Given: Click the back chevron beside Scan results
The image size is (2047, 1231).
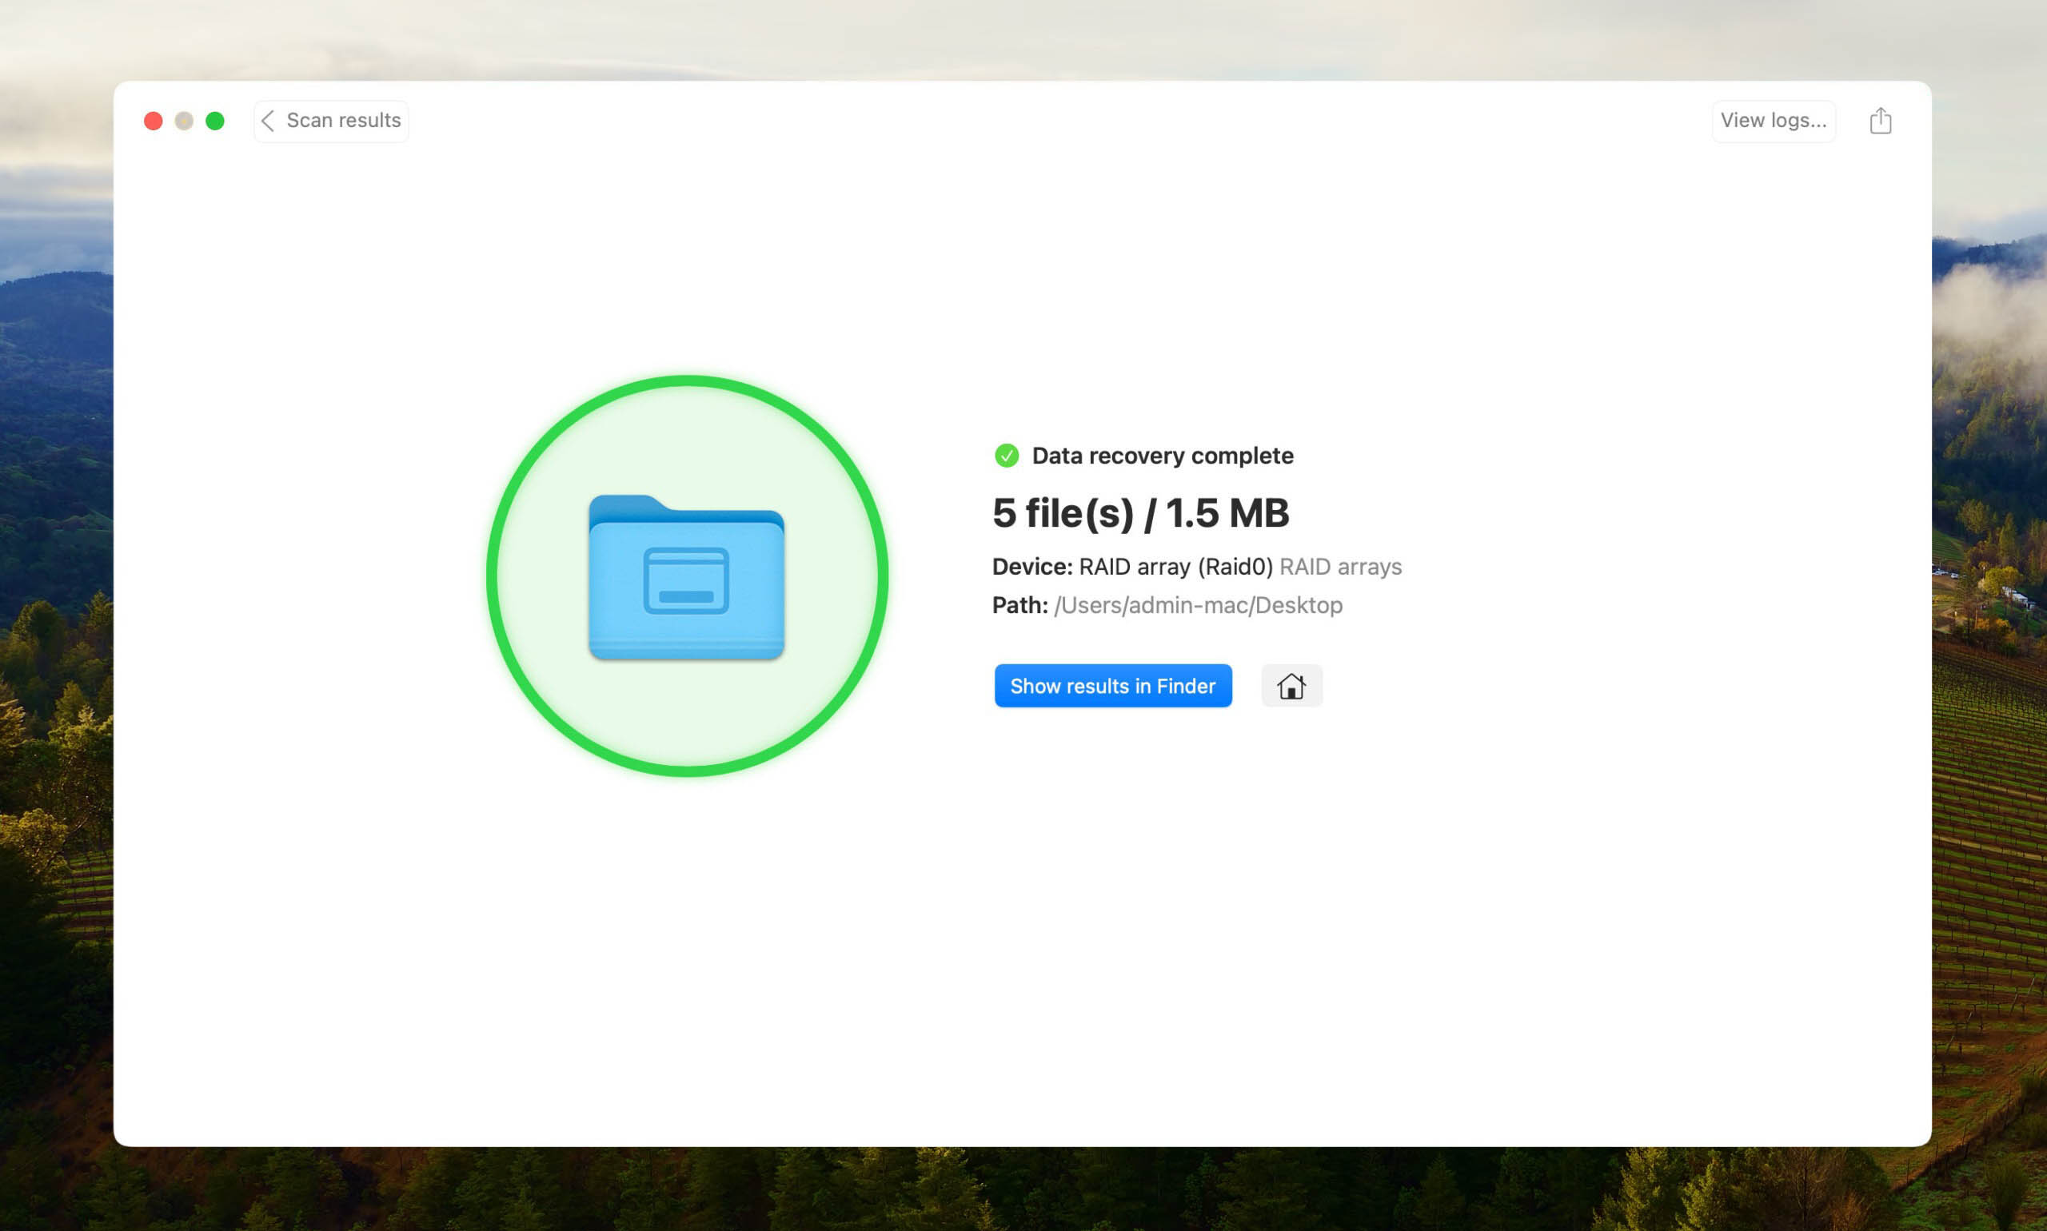Looking at the screenshot, I should (267, 120).
